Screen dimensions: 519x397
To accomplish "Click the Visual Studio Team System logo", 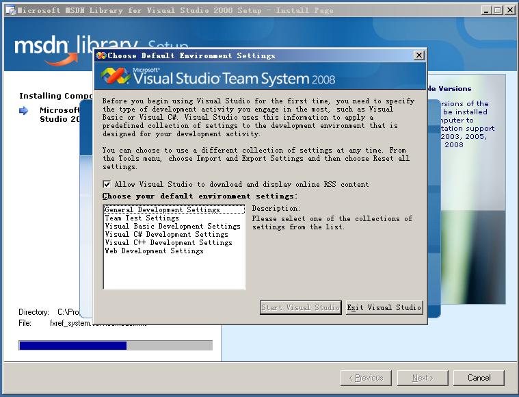I will pyautogui.click(x=218, y=77).
